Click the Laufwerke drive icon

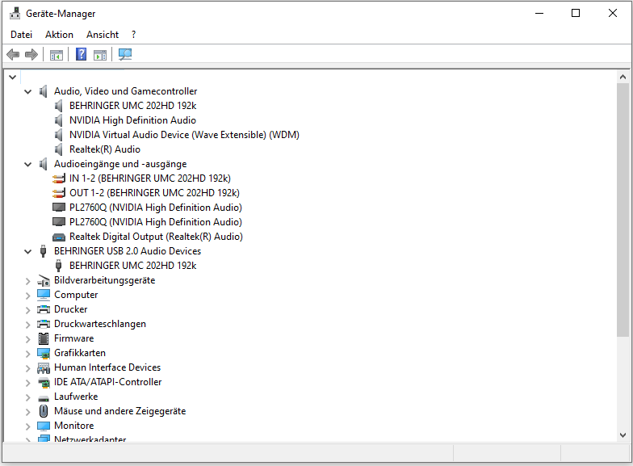(x=44, y=399)
